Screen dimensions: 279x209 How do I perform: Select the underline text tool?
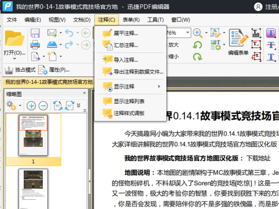[x=271, y=57]
